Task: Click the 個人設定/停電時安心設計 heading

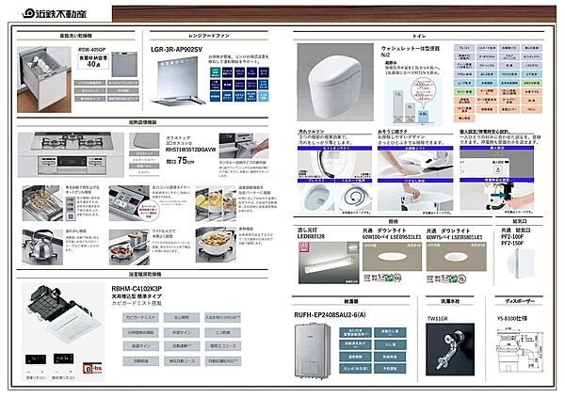Action: [x=484, y=132]
